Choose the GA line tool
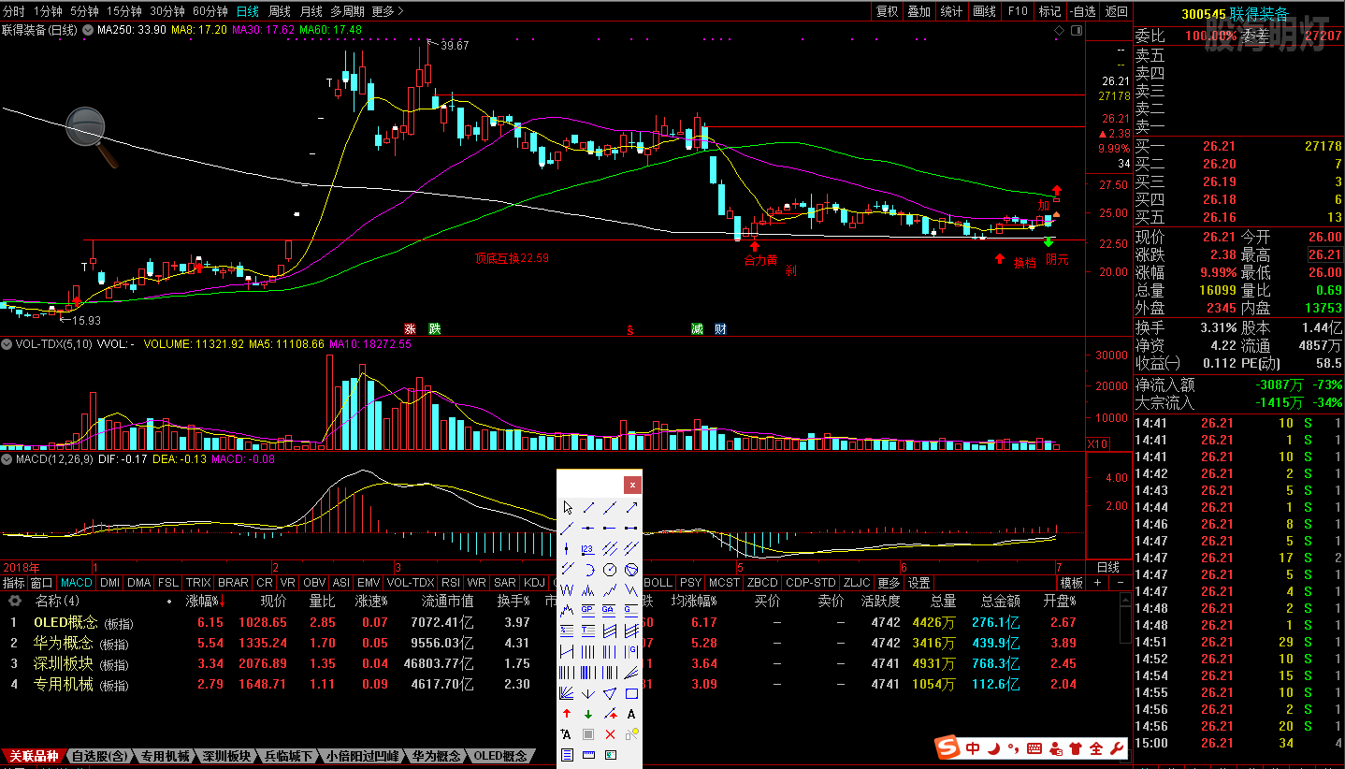This screenshot has height=769, width=1345. click(x=610, y=610)
